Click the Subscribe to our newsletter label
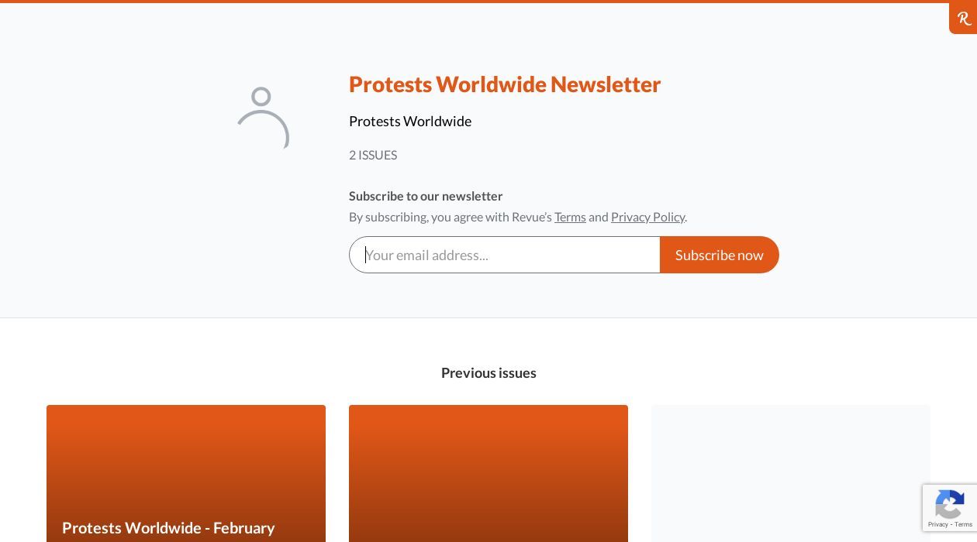Viewport: 977px width, 542px height. [x=426, y=196]
